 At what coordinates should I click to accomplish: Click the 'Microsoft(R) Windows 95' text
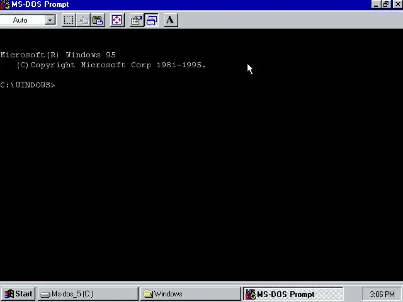coord(58,55)
